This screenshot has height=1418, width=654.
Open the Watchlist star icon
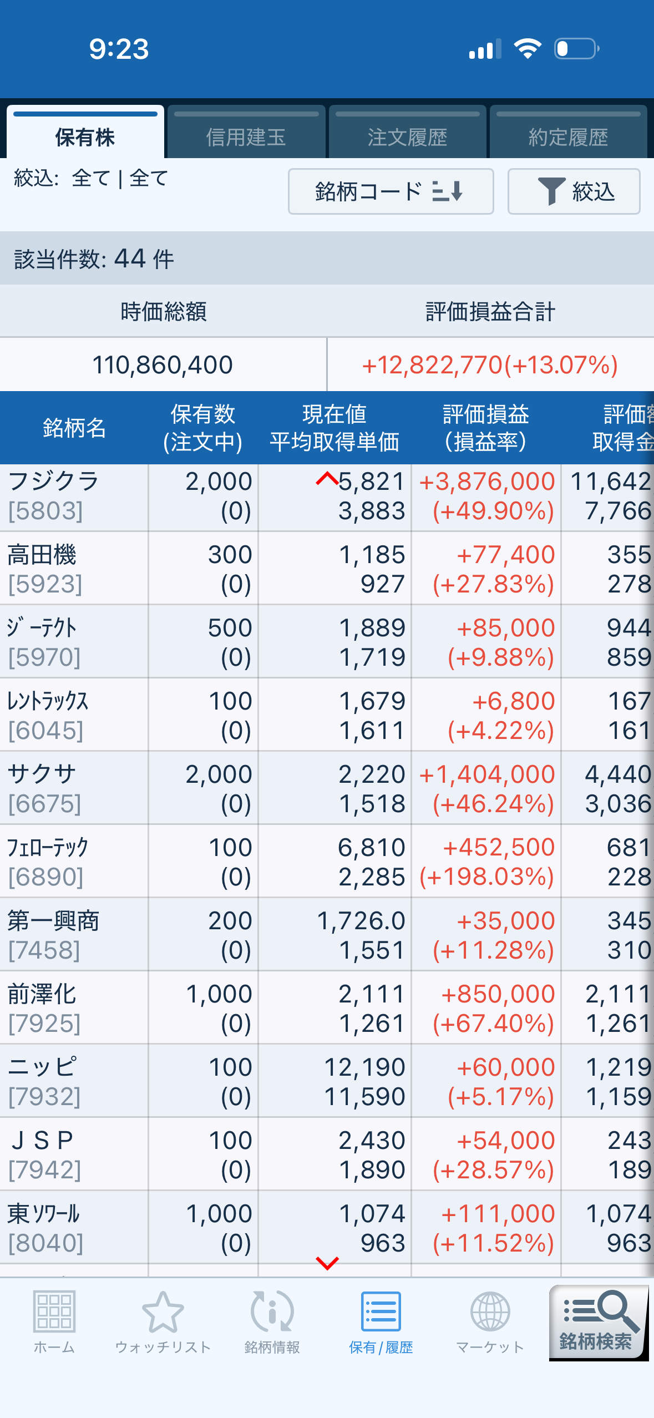click(x=163, y=1321)
